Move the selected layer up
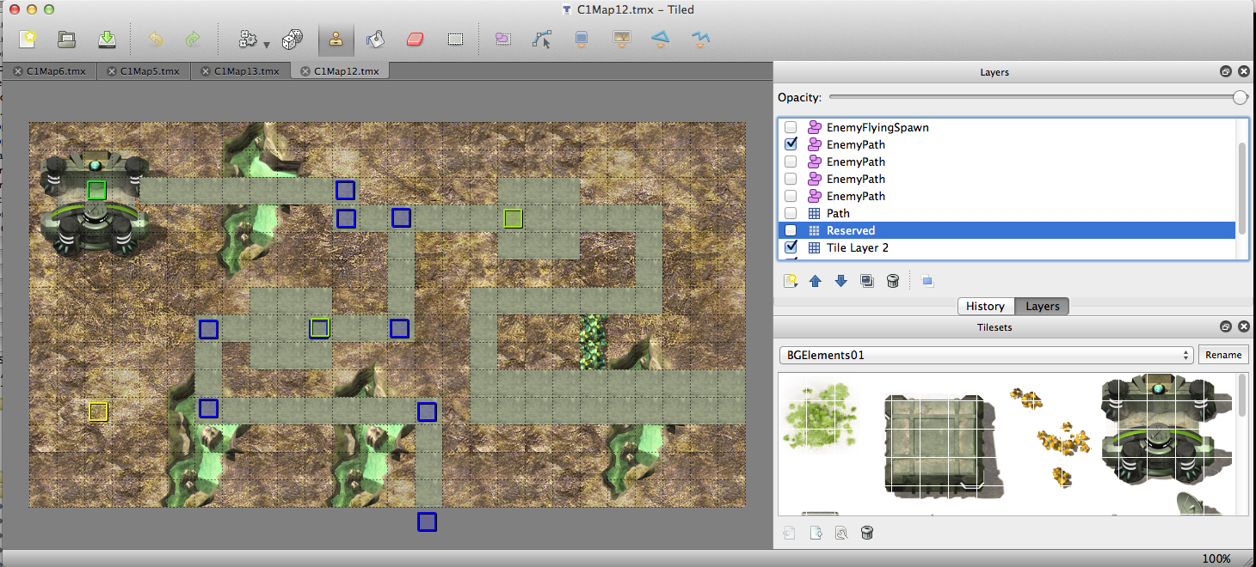Viewport: 1256px width, 567px height. [816, 281]
